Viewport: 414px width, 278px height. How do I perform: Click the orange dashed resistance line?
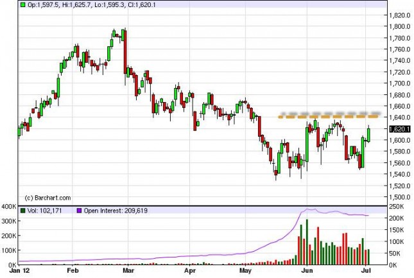pos(329,116)
